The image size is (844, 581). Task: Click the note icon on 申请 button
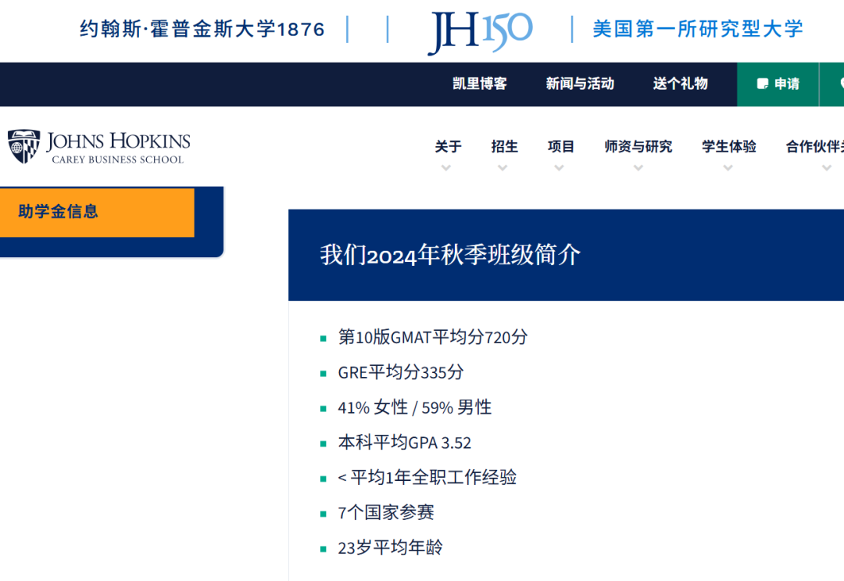[x=762, y=84]
